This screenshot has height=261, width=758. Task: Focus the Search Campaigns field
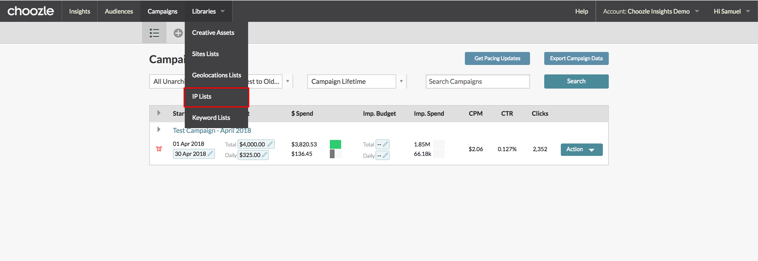click(478, 81)
